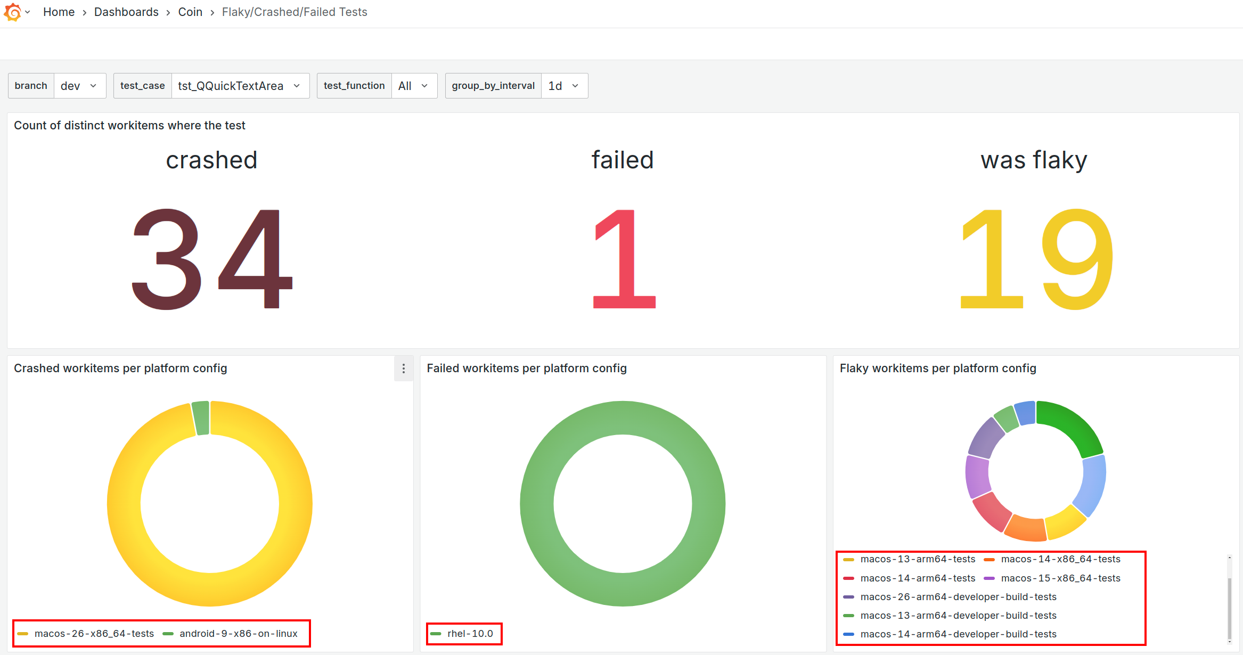Toggle macos-15-x86_64-tests legend entry
The width and height of the screenshot is (1243, 655).
[1060, 578]
